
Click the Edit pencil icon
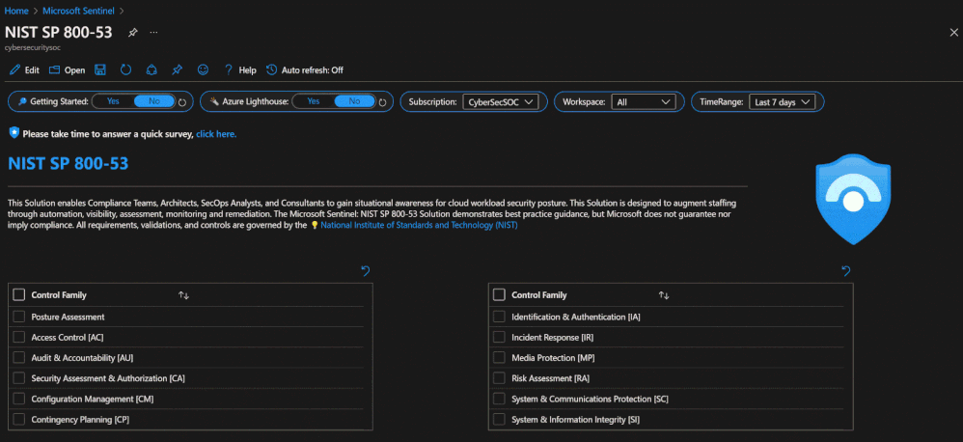point(14,70)
